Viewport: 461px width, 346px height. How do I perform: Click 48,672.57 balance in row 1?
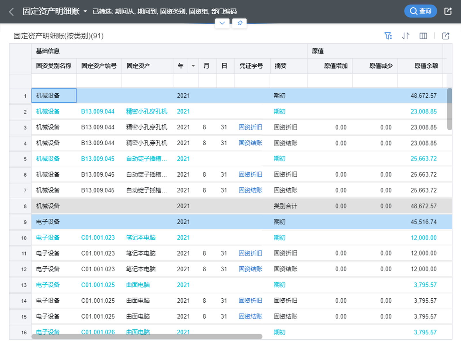(x=424, y=96)
